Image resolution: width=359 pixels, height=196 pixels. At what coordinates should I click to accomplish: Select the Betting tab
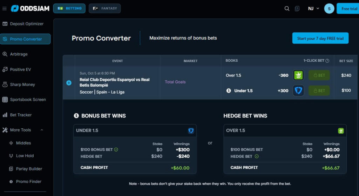pyautogui.click(x=69, y=8)
